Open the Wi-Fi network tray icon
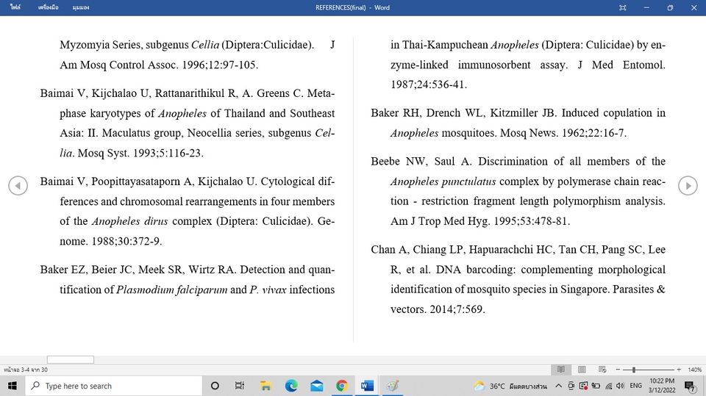Image resolution: width=706 pixels, height=396 pixels. click(609, 386)
